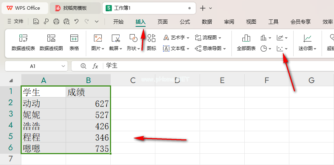Open the 流程图 flowchart dropdown
This screenshot has height=165, width=334.
208,38
